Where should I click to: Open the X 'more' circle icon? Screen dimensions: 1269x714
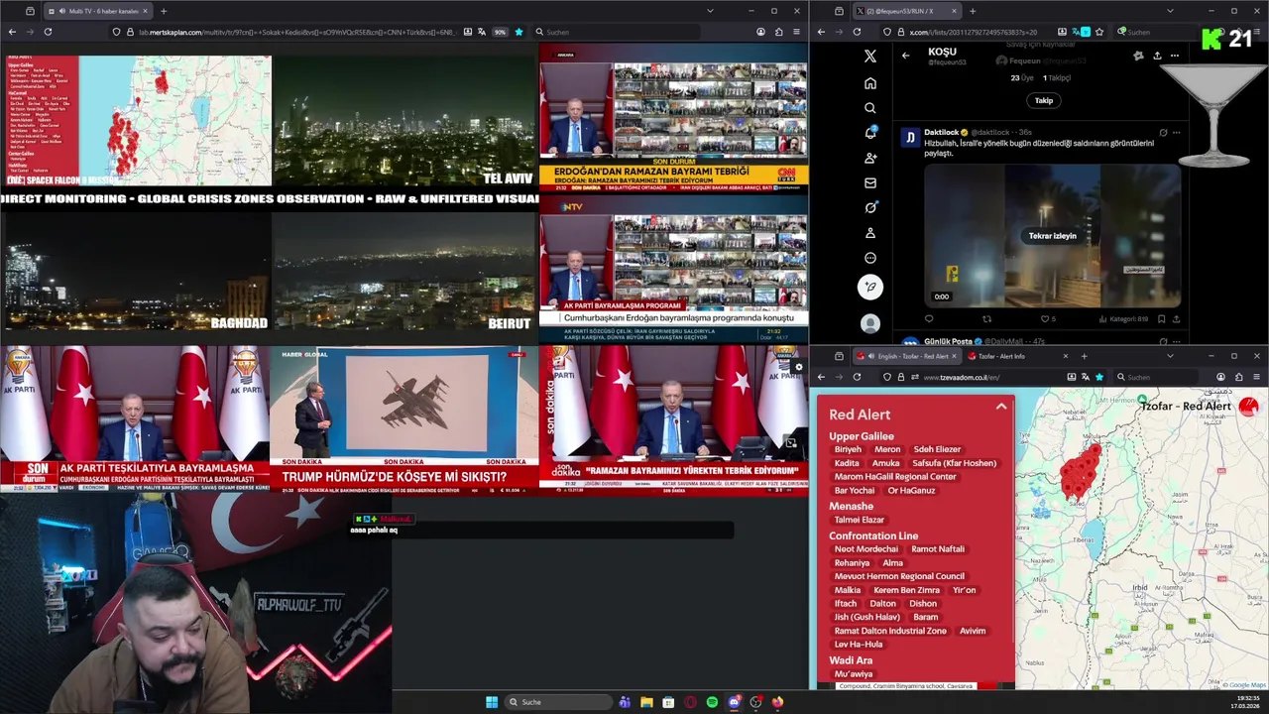869,258
